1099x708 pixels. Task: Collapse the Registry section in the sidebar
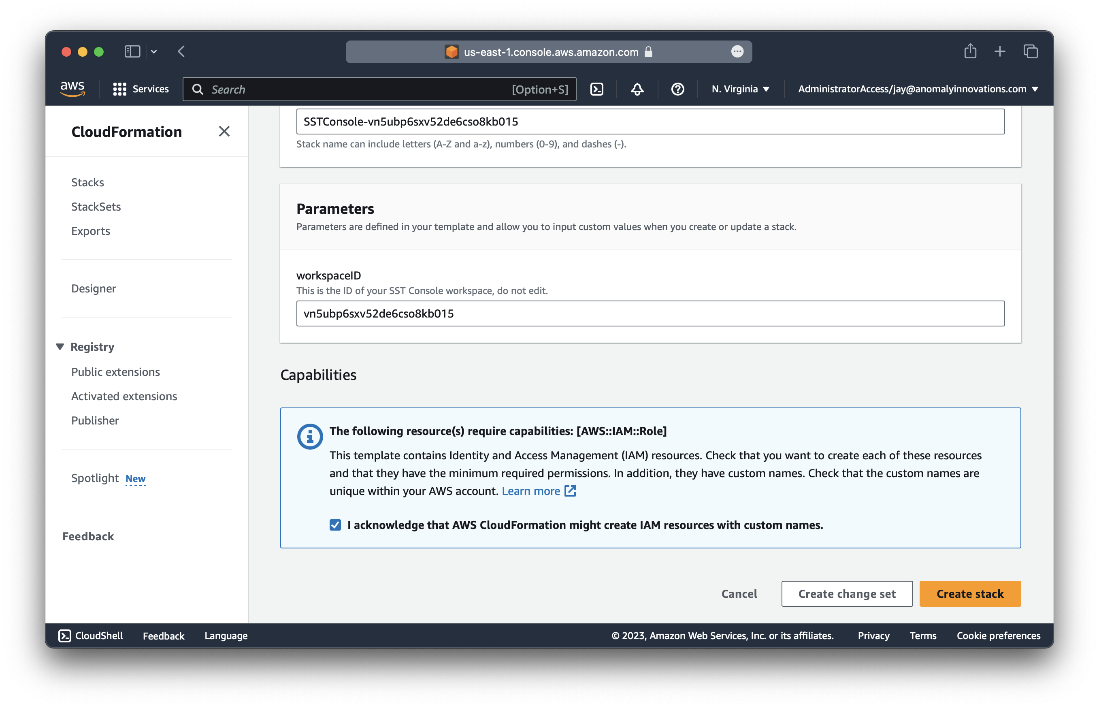60,346
